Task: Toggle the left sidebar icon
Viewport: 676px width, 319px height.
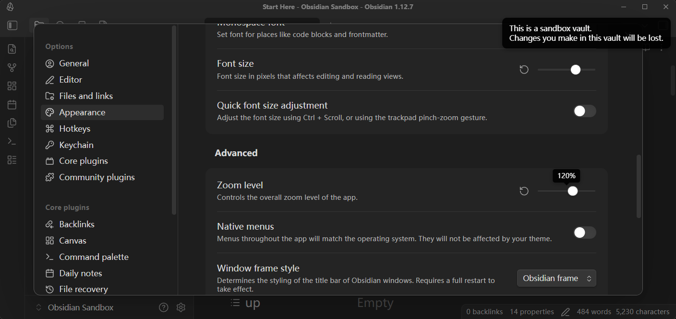Action: pyautogui.click(x=12, y=25)
